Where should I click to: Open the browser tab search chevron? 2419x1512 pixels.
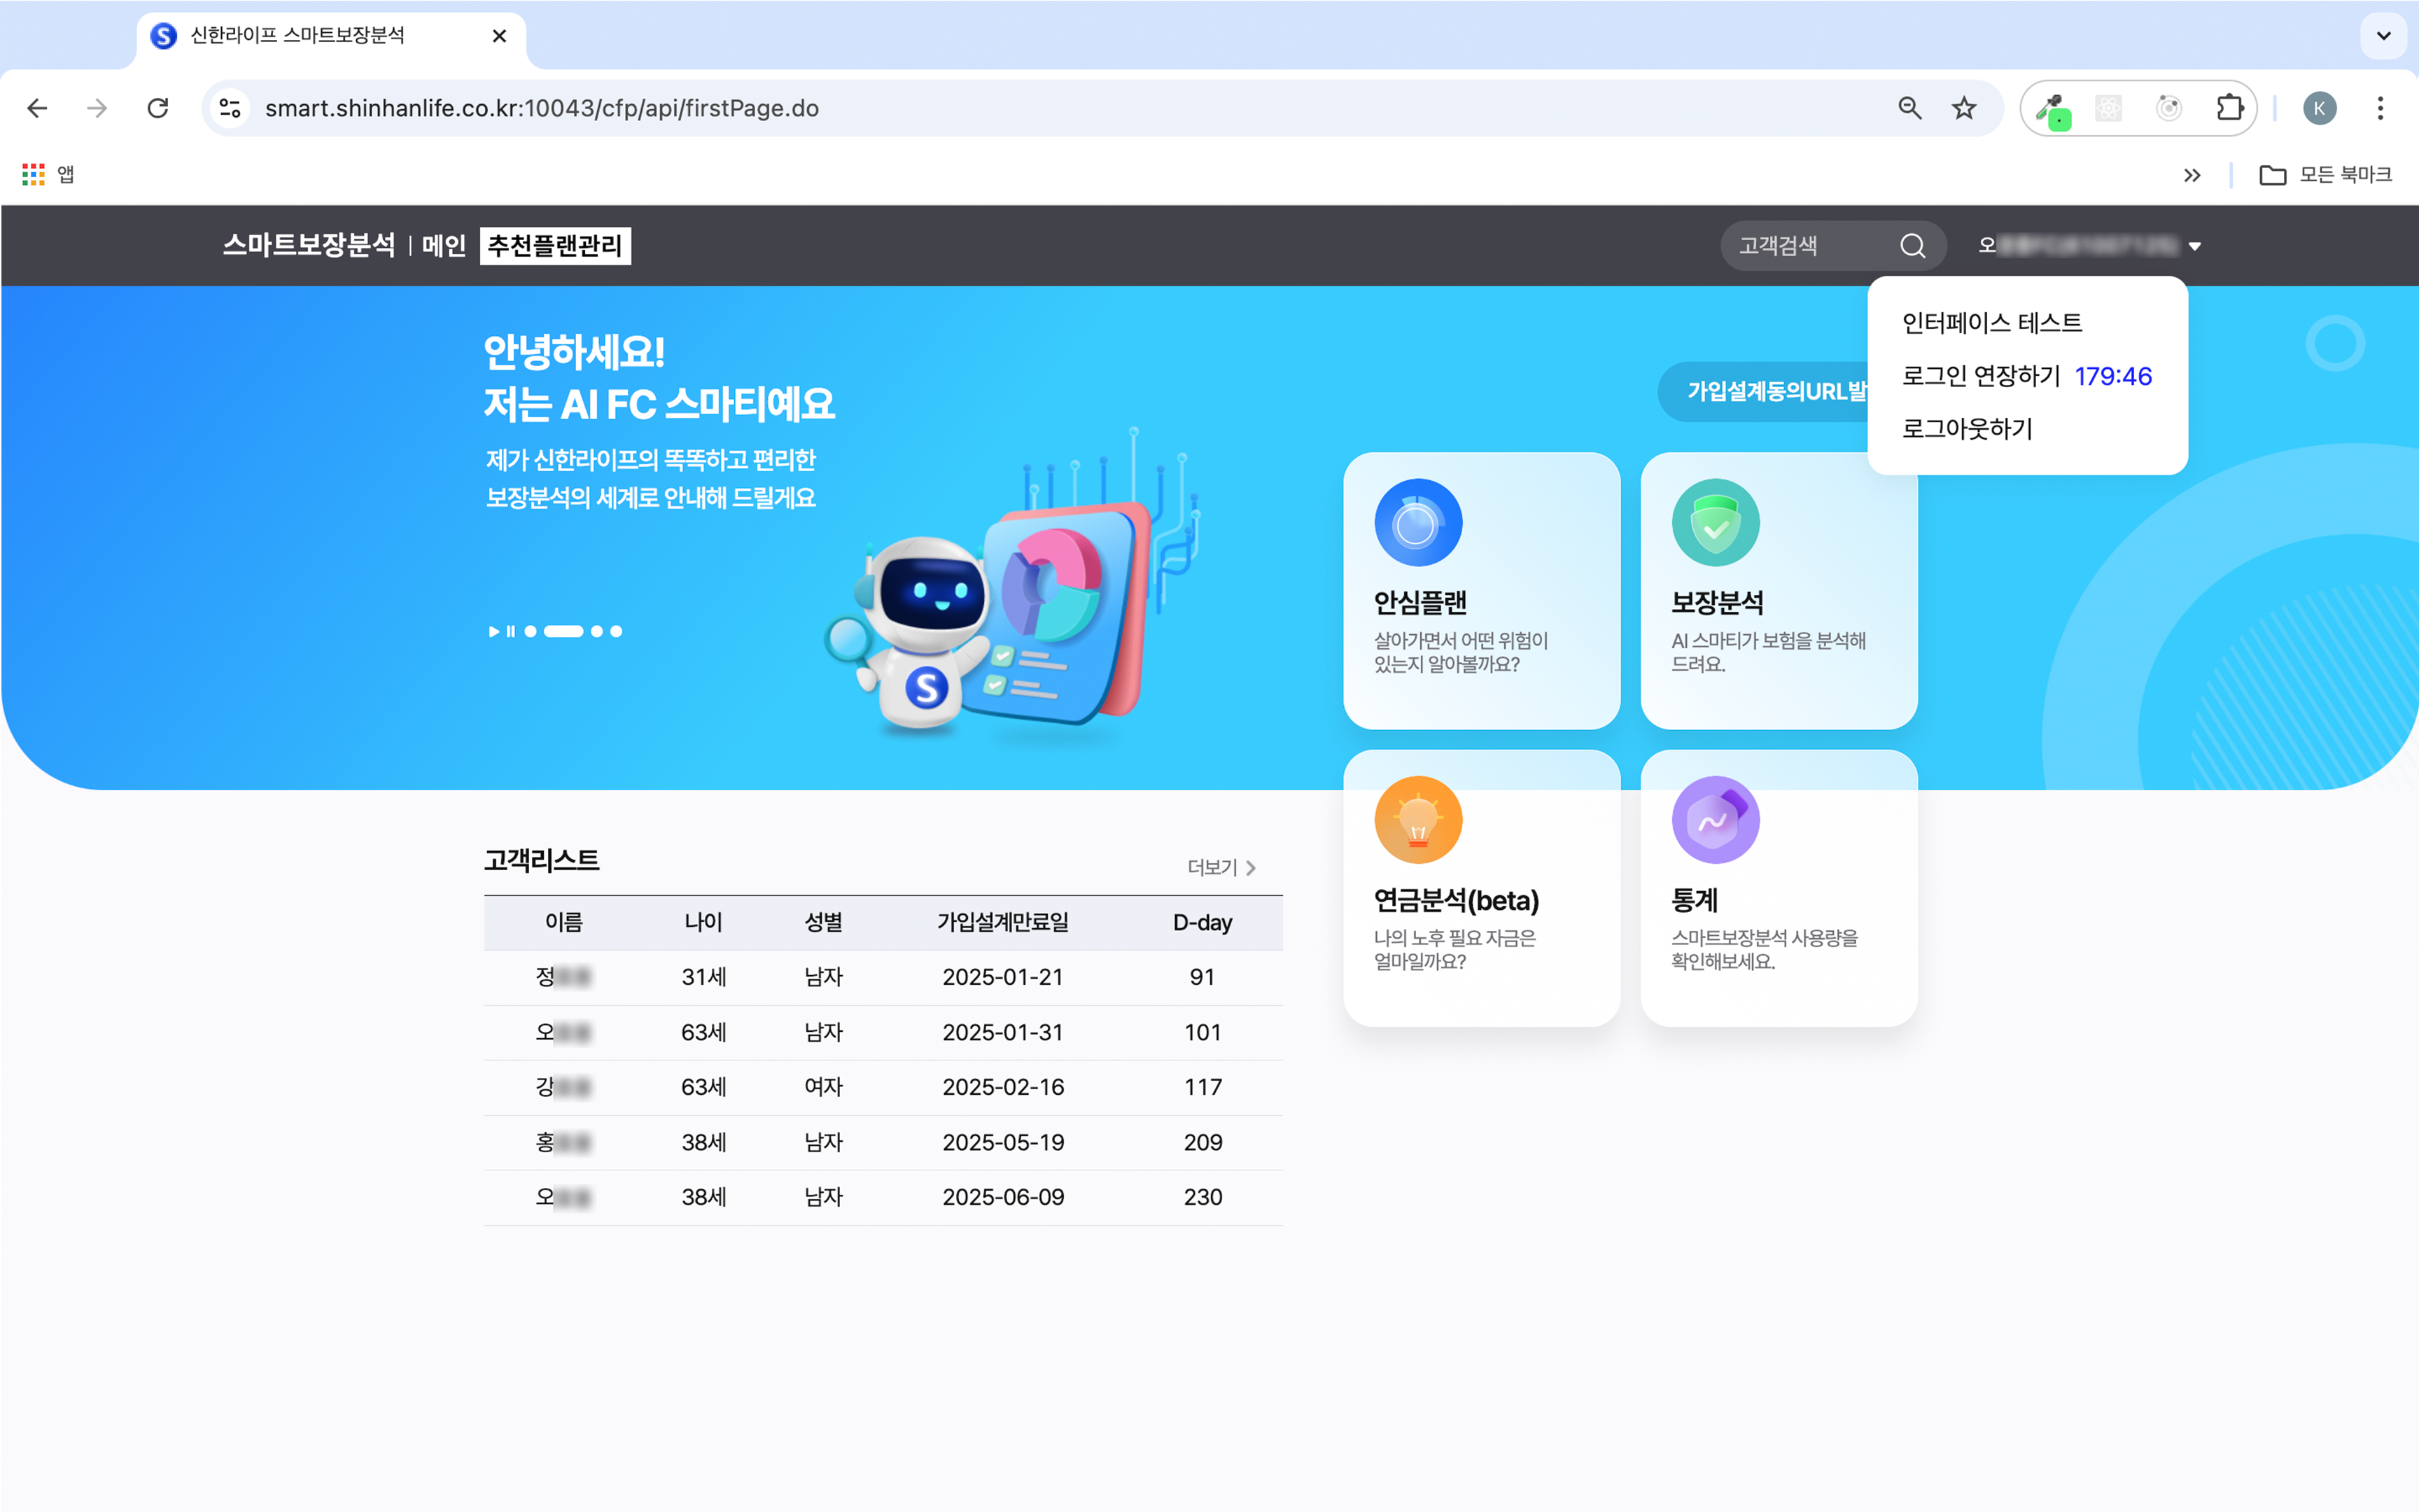coord(2383,36)
